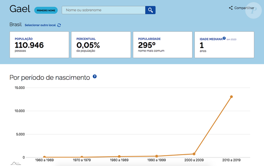Open help icon next to Por período de nascimento

(95, 77)
